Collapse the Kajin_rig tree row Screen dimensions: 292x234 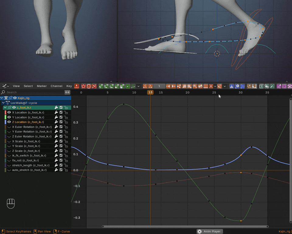click(2, 98)
